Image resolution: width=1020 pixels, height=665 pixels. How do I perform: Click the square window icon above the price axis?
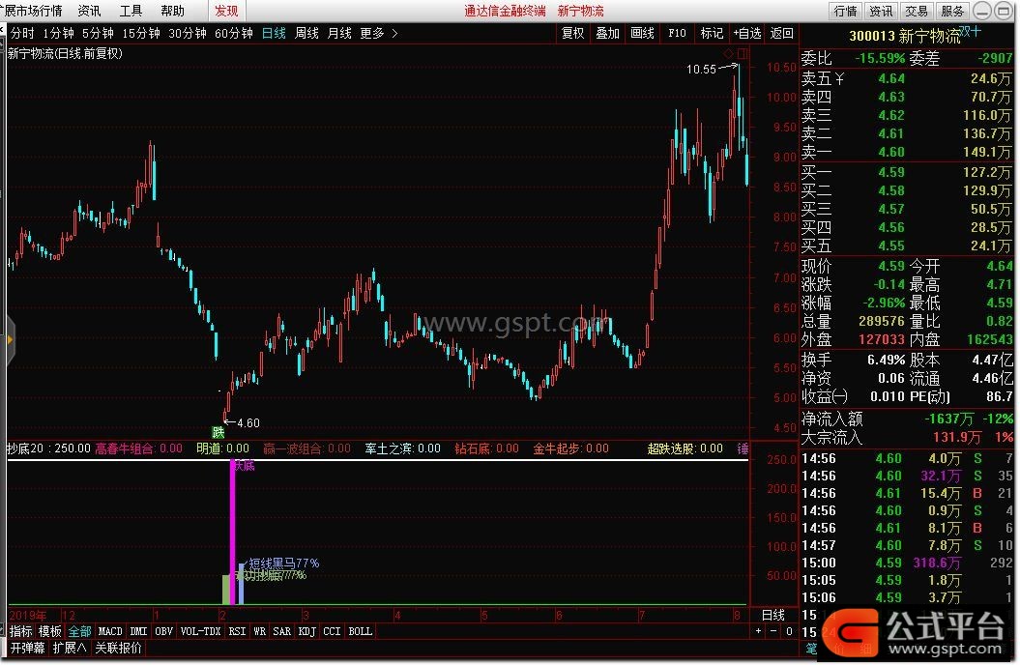pos(743,53)
